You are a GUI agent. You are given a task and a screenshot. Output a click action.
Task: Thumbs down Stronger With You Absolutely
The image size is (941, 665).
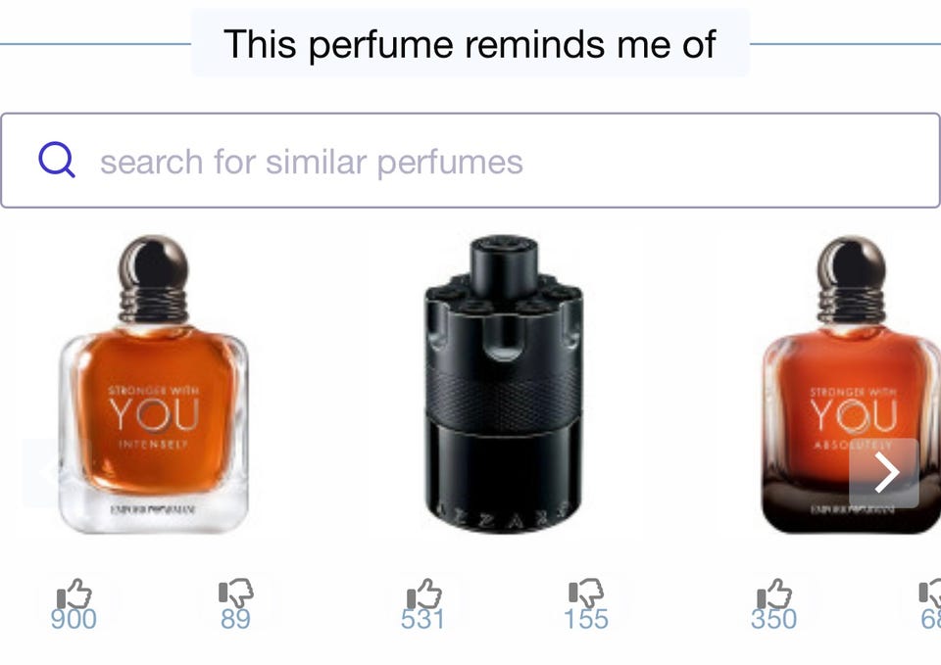pyautogui.click(x=930, y=594)
